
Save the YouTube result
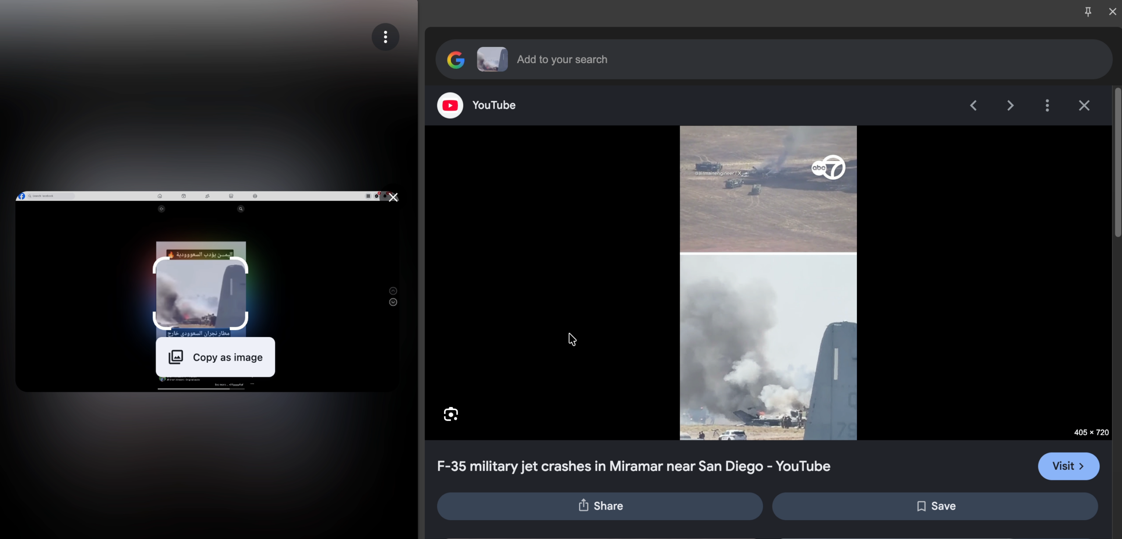pos(935,506)
